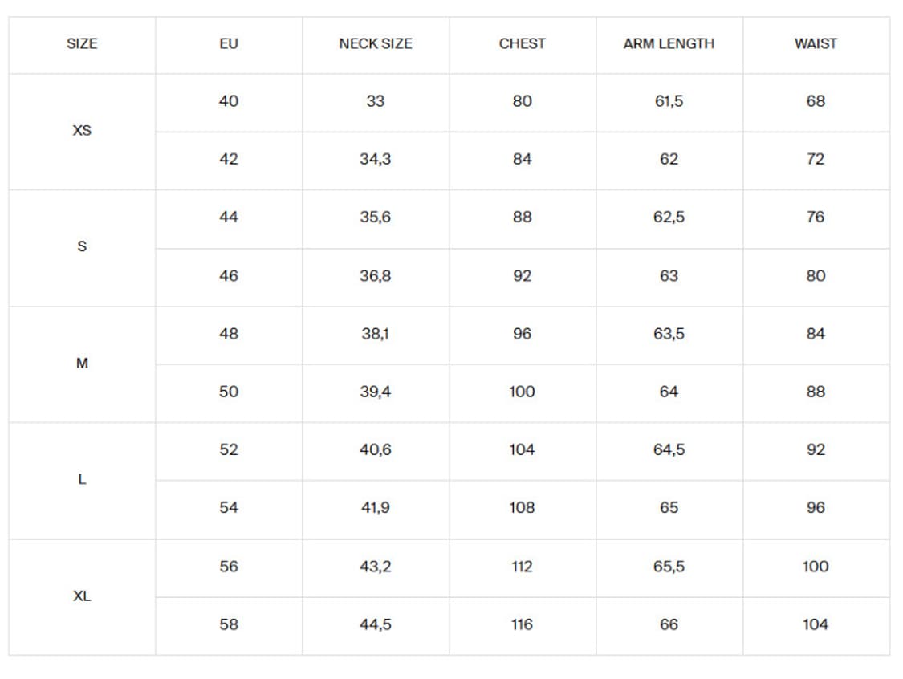Select neck size 38,1 cell
This screenshot has height=679, width=903.
pos(375,334)
